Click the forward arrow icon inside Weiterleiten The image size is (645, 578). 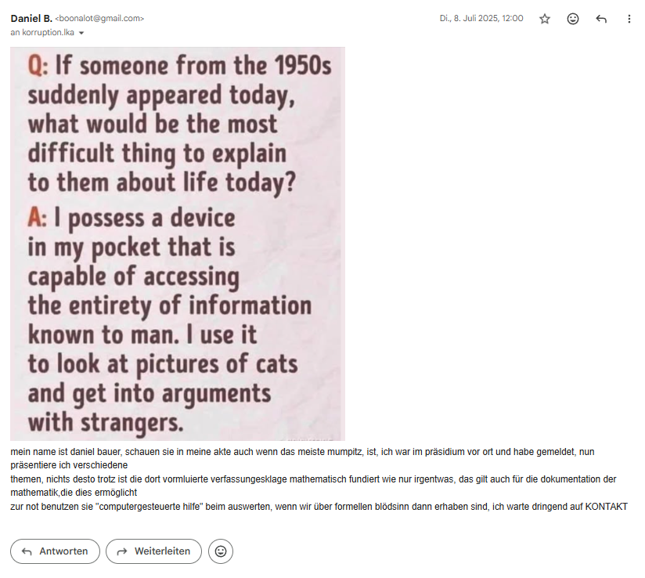click(x=121, y=551)
